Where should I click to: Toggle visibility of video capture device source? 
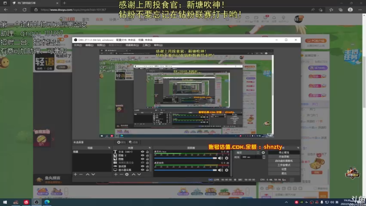coord(142,163)
